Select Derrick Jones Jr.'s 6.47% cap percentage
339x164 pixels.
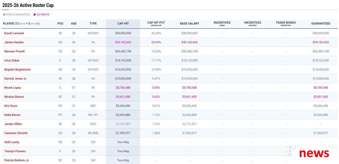(x=156, y=79)
